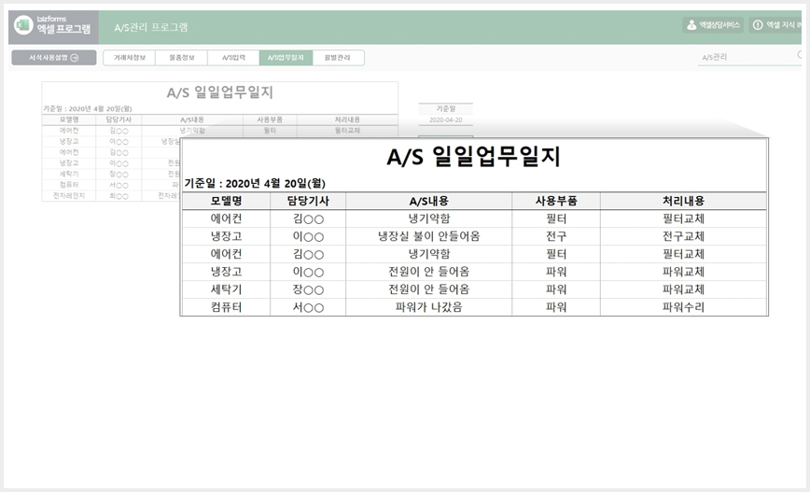The width and height of the screenshot is (810, 492).
Task: Click 파워가 나갔음 cell
Action: 428,307
